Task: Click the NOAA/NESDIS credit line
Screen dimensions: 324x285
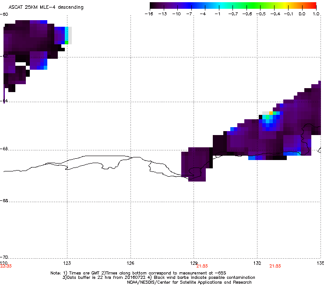Action: [189, 282]
